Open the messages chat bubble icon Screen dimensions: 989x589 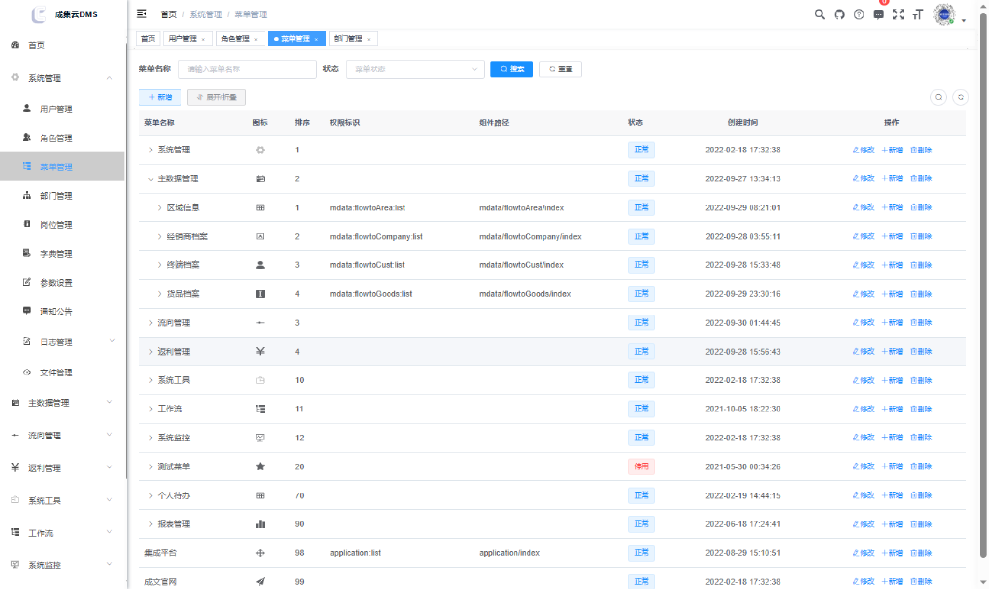(878, 14)
